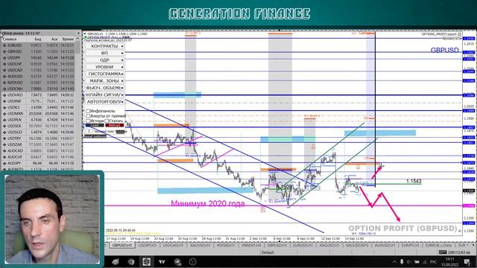Click the red Reload button
Image resolution: width=477 pixels, height=268 pixels.
[x=114, y=125]
